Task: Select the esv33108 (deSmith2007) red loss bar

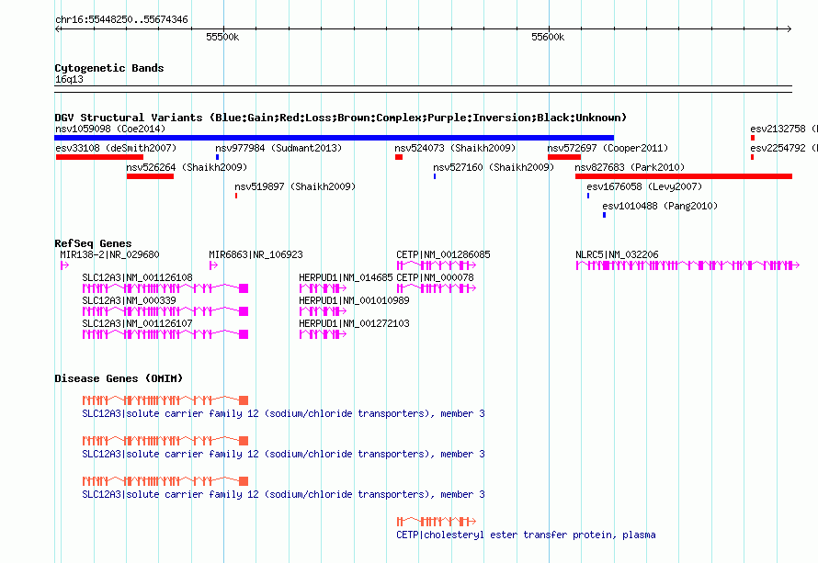Action: tap(99, 157)
